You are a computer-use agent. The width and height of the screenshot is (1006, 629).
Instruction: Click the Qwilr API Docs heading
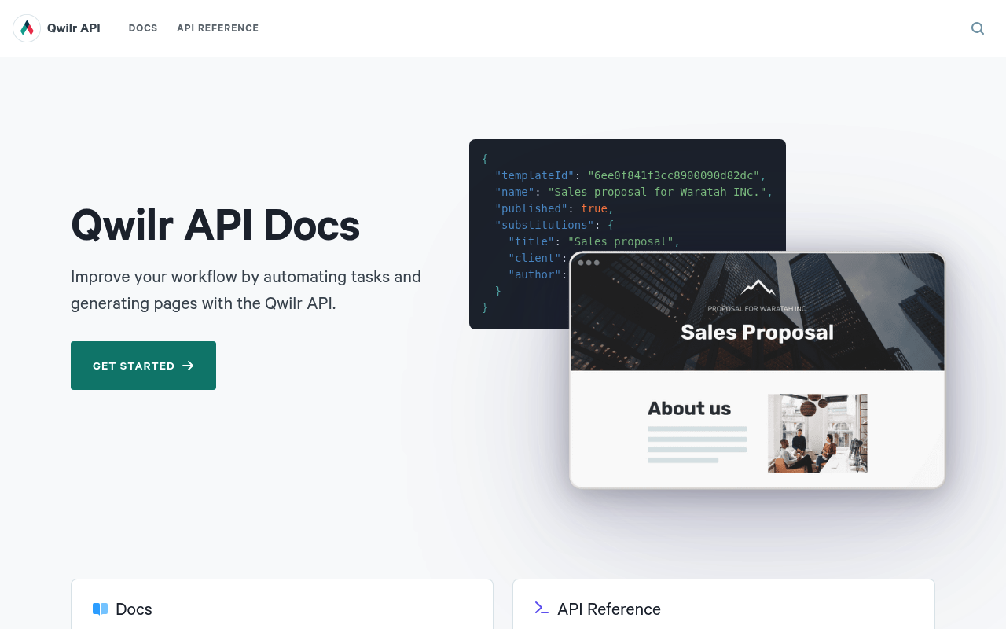[x=215, y=225]
